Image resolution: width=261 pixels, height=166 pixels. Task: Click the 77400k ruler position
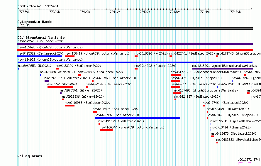click(85, 12)
